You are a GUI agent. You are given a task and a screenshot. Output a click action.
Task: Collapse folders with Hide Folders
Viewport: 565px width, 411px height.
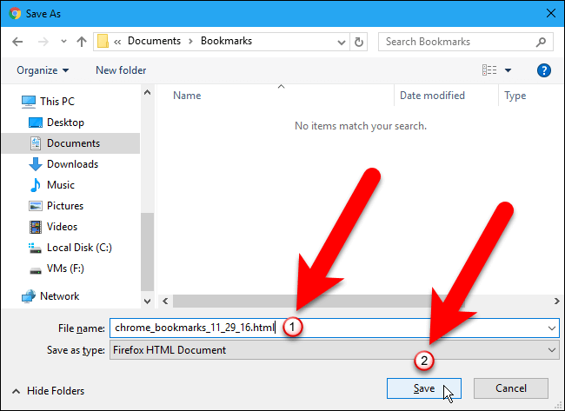(49, 391)
